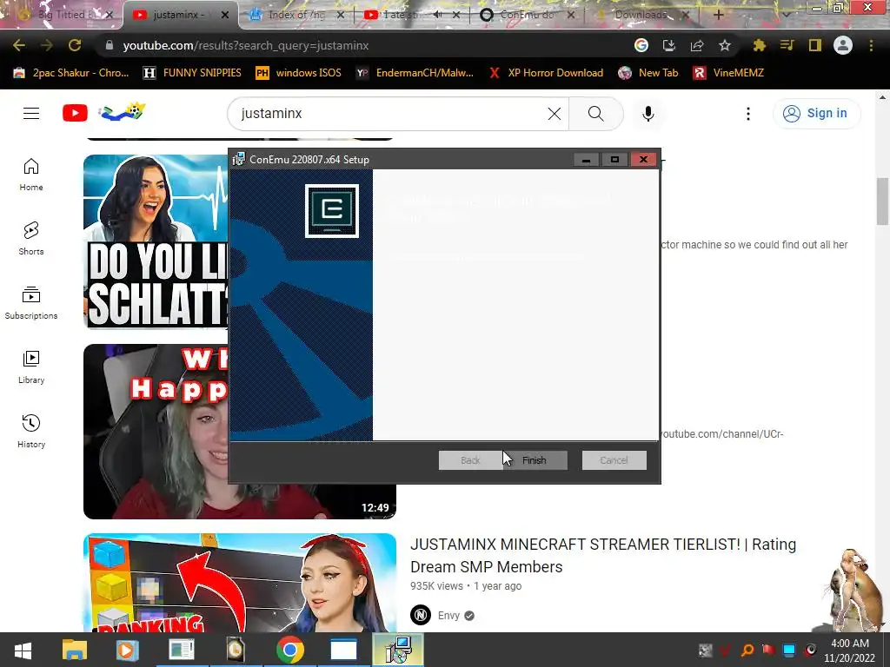This screenshot has height=667, width=890.
Task: Click the page vertical scrollbar thumb
Action: pos(882,201)
